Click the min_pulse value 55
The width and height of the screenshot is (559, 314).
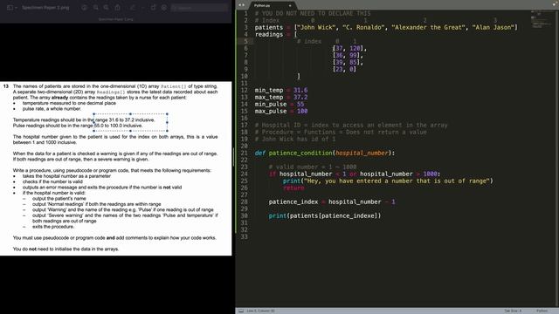pyautogui.click(x=300, y=105)
